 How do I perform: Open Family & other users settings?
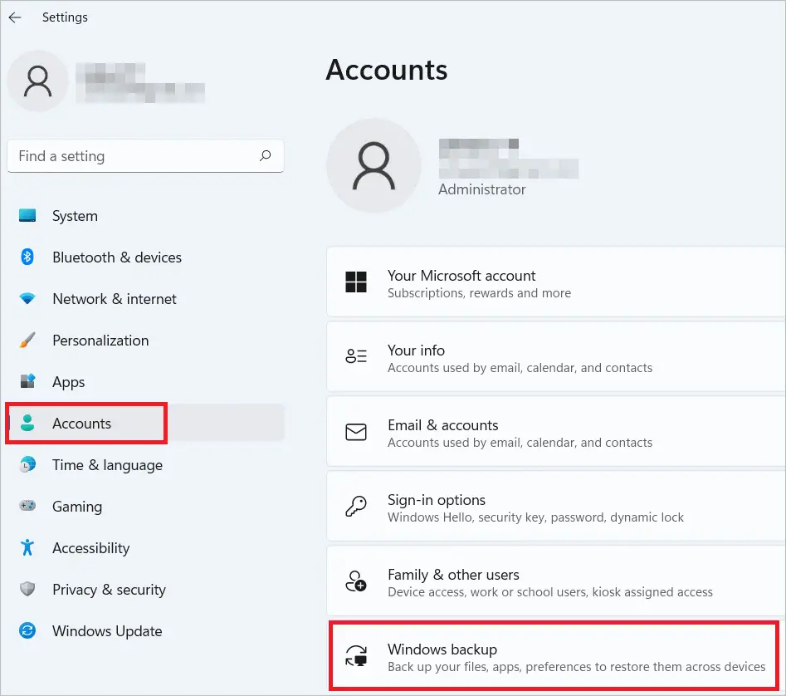[x=498, y=581]
